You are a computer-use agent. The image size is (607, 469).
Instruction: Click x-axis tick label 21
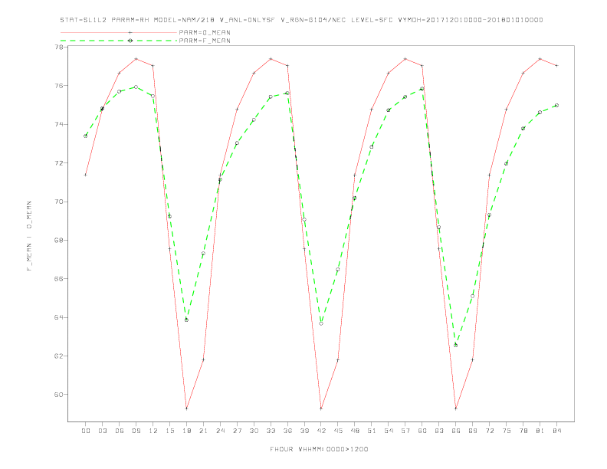click(x=203, y=431)
